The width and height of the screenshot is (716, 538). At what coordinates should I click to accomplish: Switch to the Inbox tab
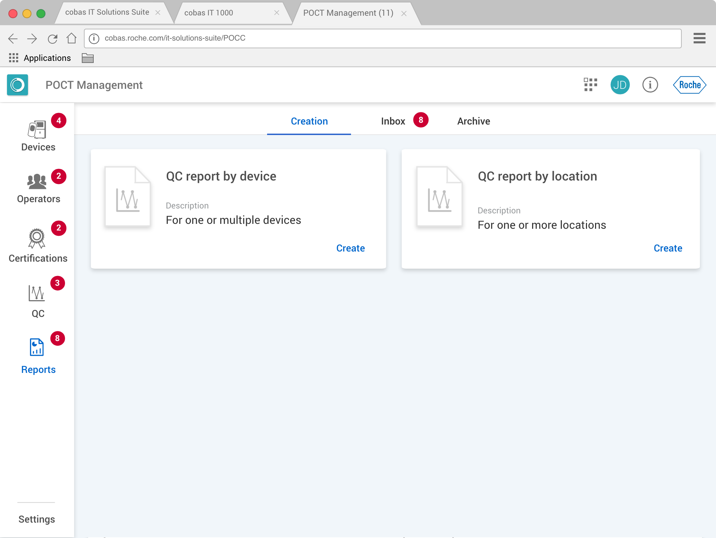393,121
